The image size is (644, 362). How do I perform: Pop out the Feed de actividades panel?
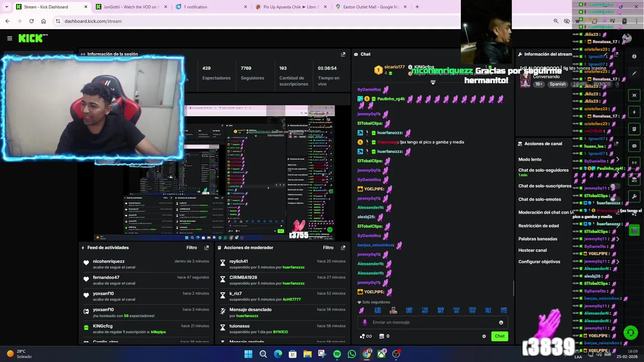(206, 248)
